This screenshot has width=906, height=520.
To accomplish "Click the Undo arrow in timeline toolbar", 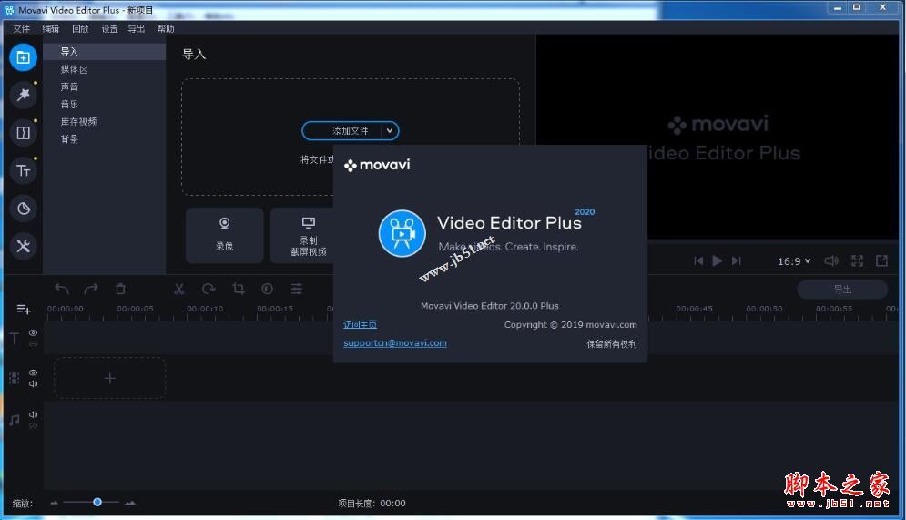I will coord(62,289).
